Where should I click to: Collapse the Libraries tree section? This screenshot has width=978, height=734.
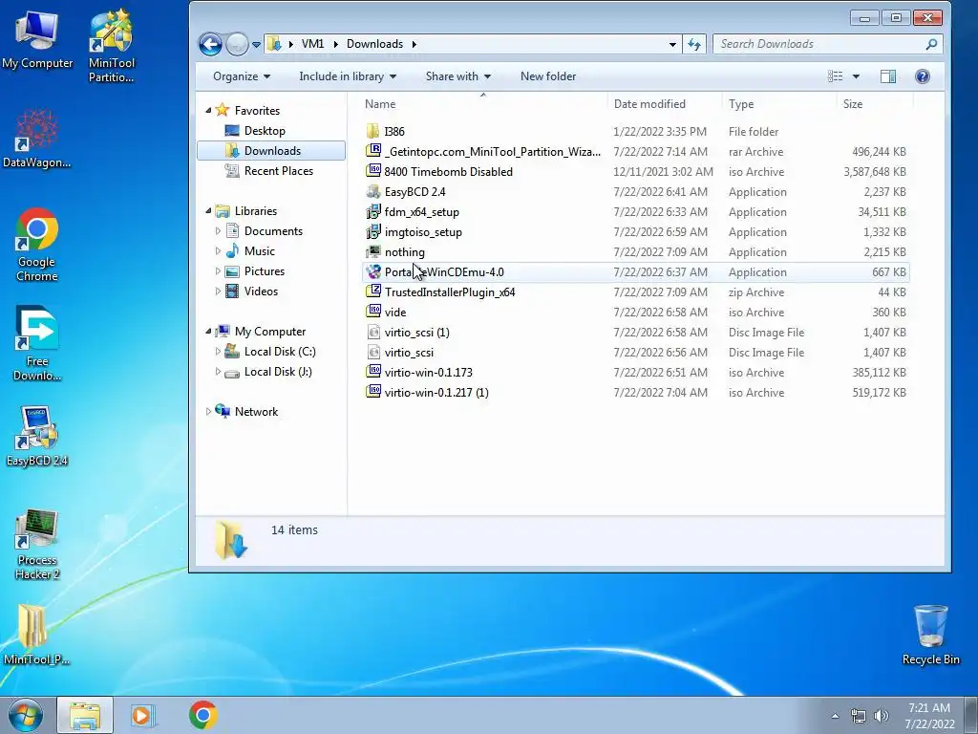tap(208, 211)
